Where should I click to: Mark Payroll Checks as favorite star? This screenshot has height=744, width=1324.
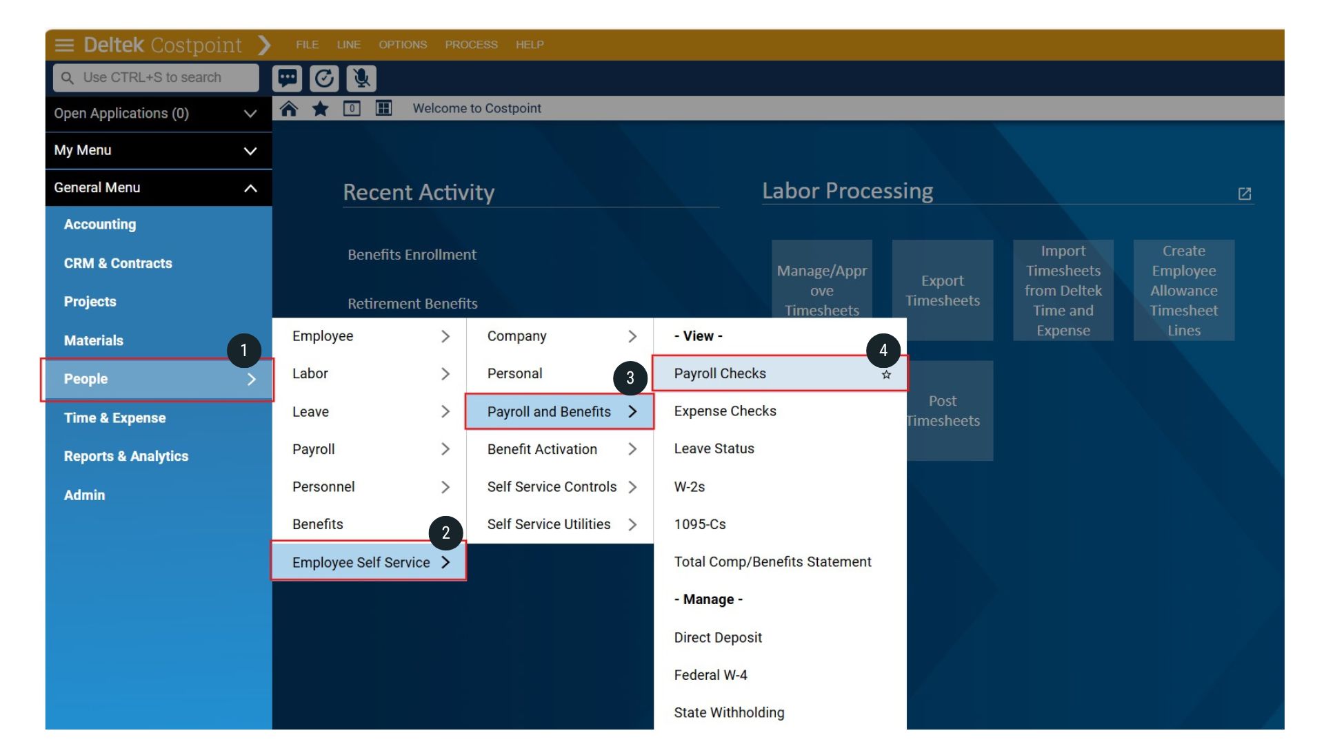(x=886, y=375)
